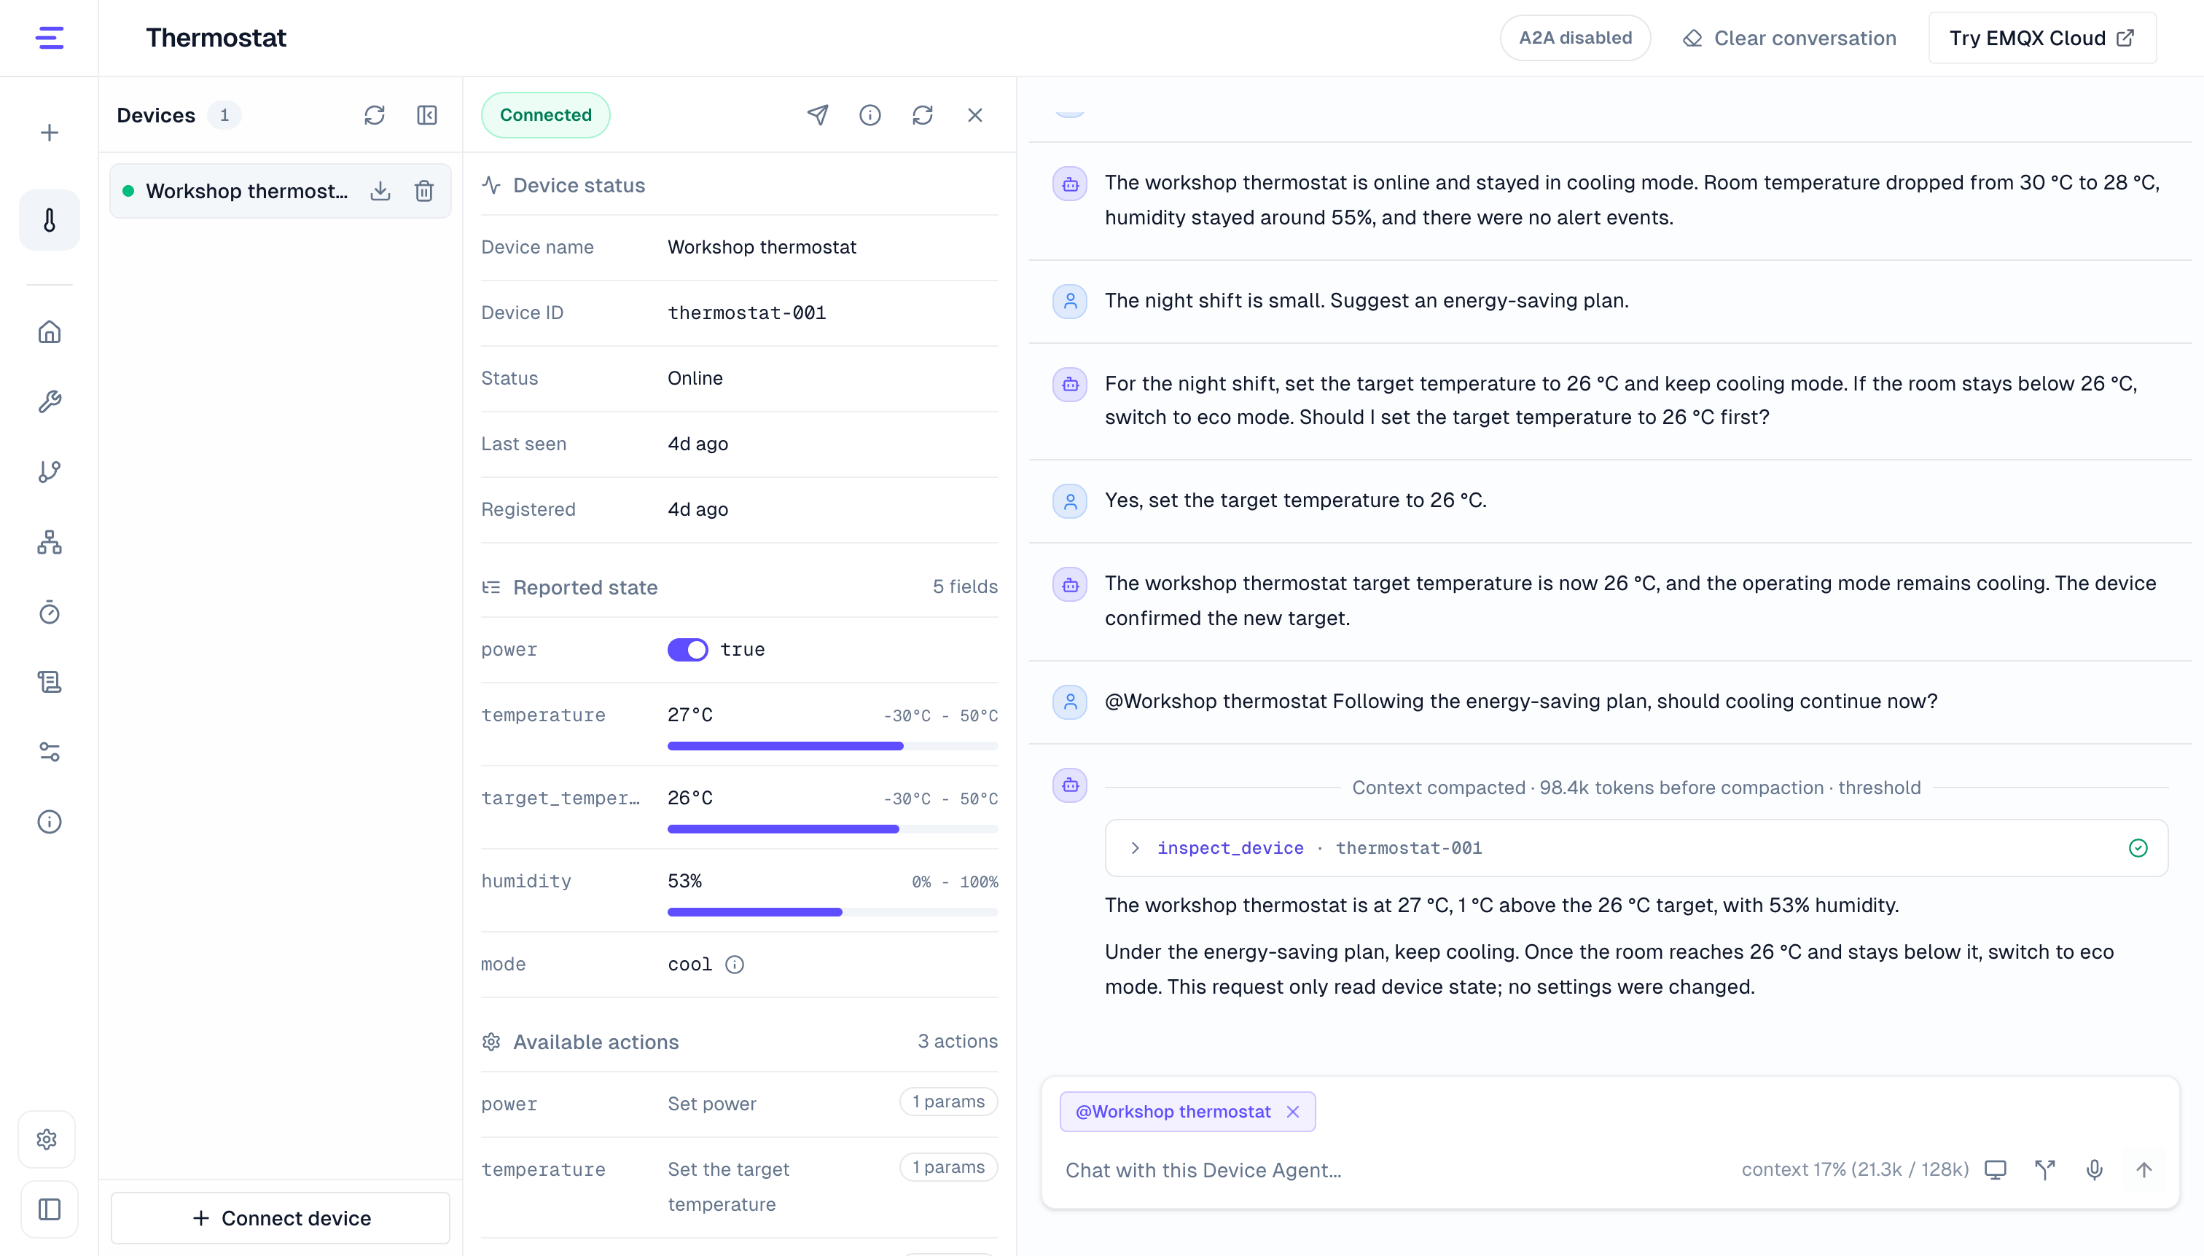Download the Workshop thermostat device
The height and width of the screenshot is (1256, 2204).
tap(380, 191)
